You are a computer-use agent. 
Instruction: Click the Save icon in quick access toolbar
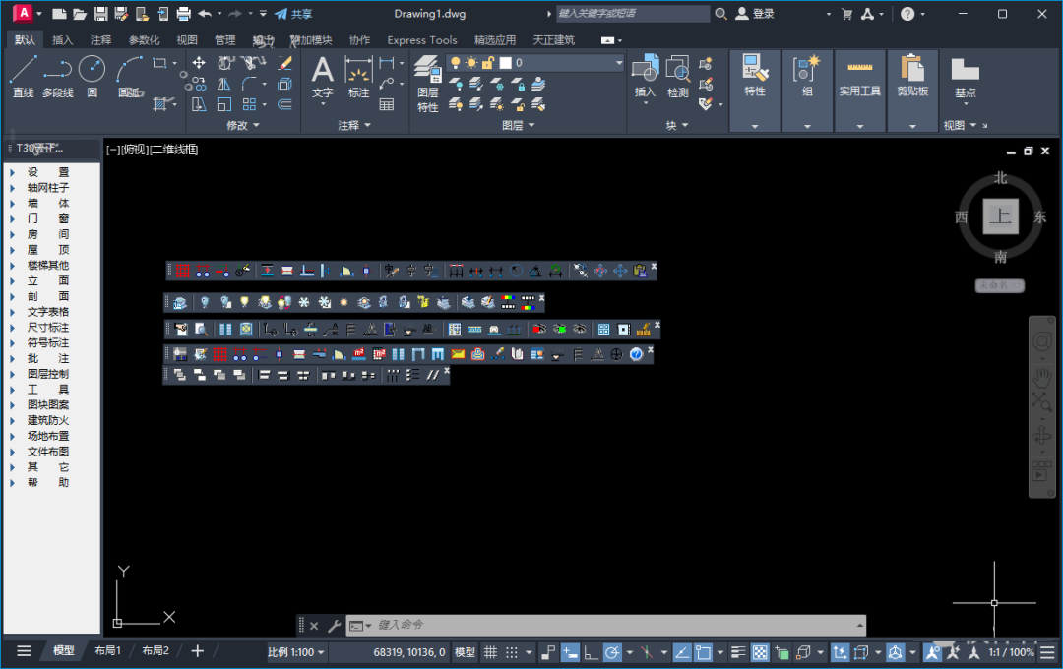click(101, 14)
